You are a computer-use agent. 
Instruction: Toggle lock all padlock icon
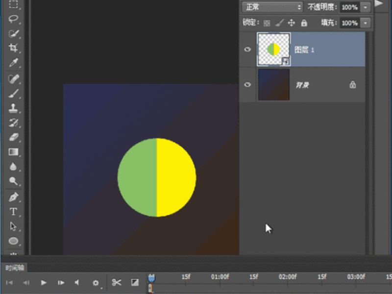coord(304,23)
